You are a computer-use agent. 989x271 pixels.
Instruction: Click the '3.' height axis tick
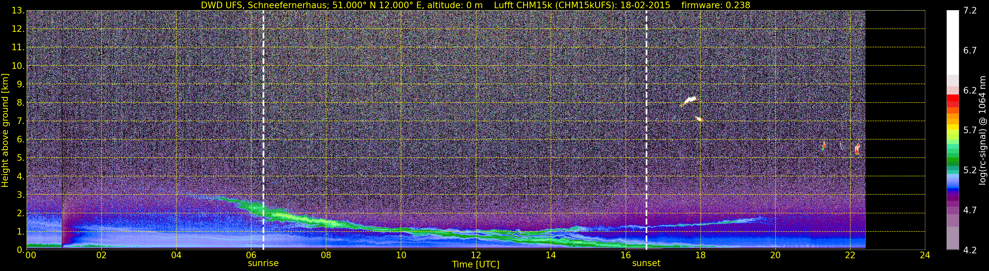[20, 195]
